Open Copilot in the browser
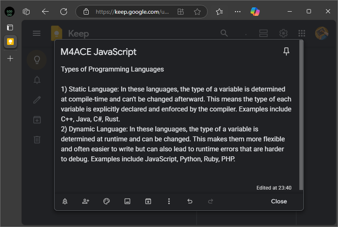The image size is (338, 227). [x=255, y=12]
